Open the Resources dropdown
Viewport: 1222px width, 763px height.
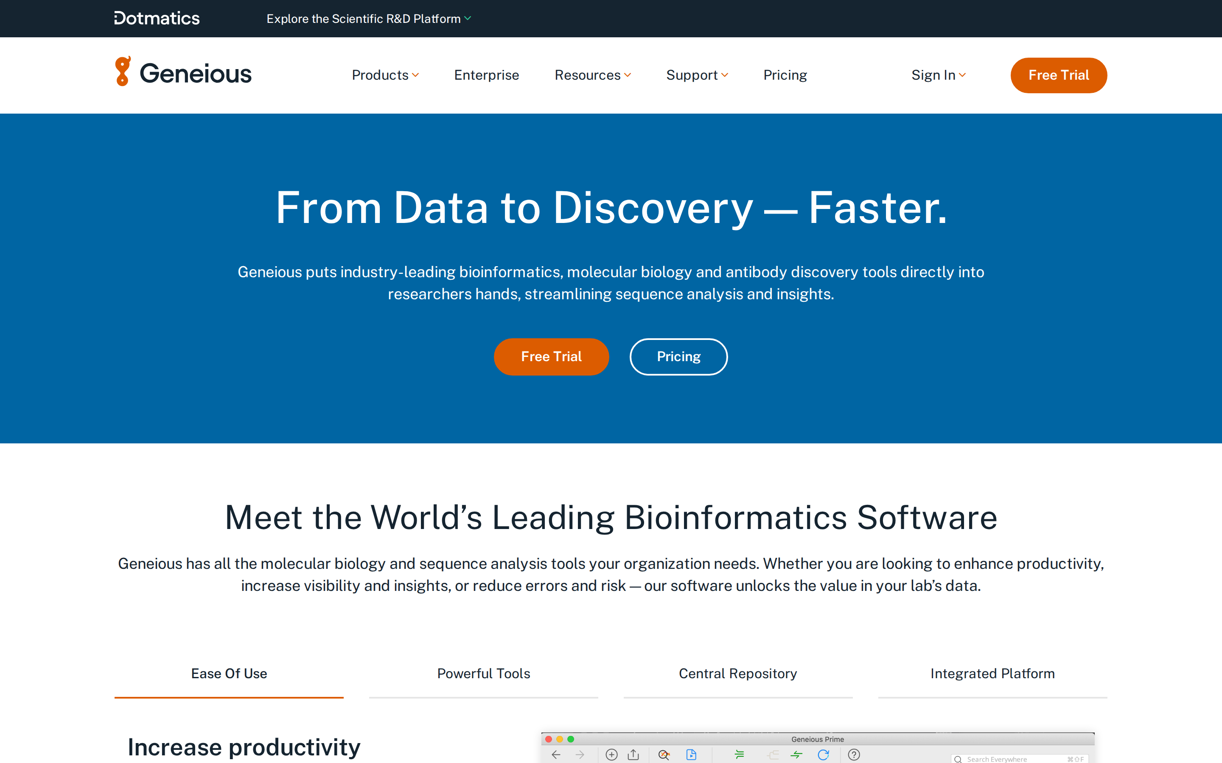pyautogui.click(x=593, y=75)
